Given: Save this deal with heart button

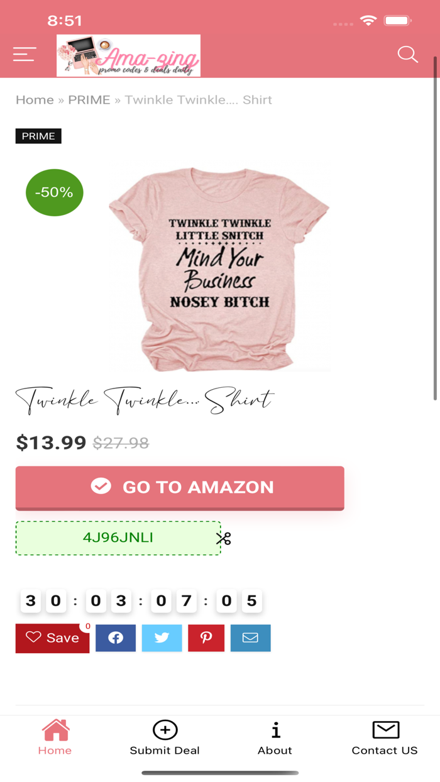Looking at the screenshot, I should 52,638.
